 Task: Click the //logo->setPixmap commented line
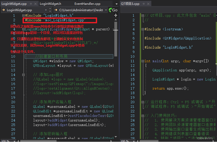pyautogui.click(x=73, y=84)
